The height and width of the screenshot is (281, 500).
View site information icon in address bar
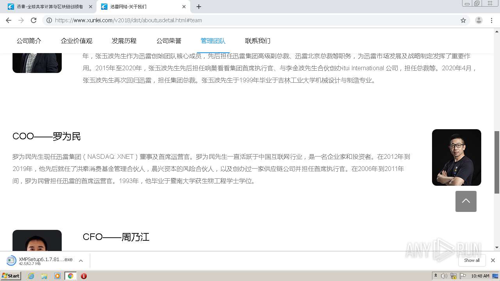pyautogui.click(x=49, y=20)
